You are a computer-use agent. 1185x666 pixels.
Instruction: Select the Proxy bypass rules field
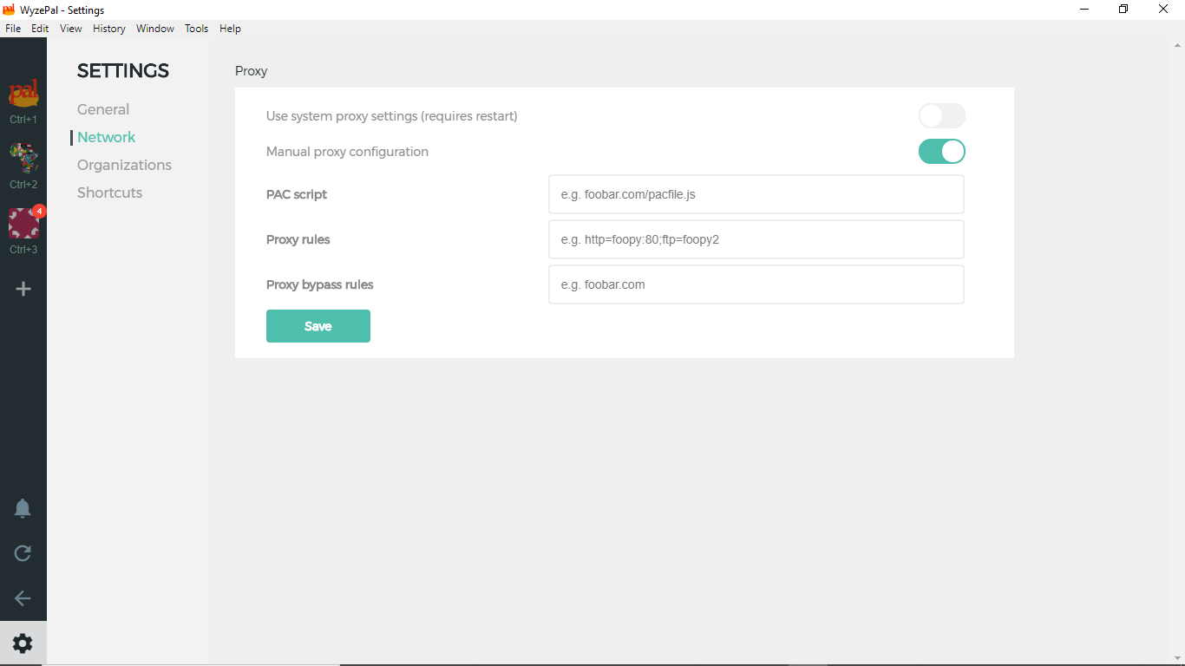[756, 284]
